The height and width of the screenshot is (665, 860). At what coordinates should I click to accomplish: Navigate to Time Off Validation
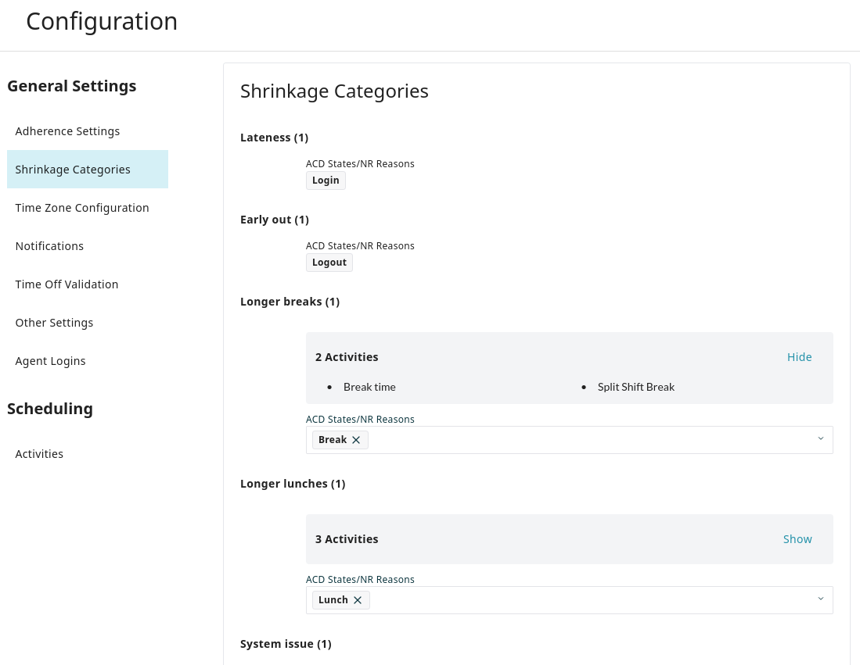(x=67, y=284)
